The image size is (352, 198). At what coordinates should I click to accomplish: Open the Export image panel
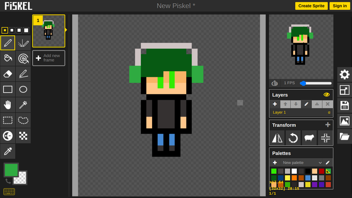[344, 121]
